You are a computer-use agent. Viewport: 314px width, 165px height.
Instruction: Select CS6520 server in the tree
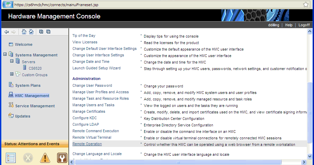click(35, 68)
